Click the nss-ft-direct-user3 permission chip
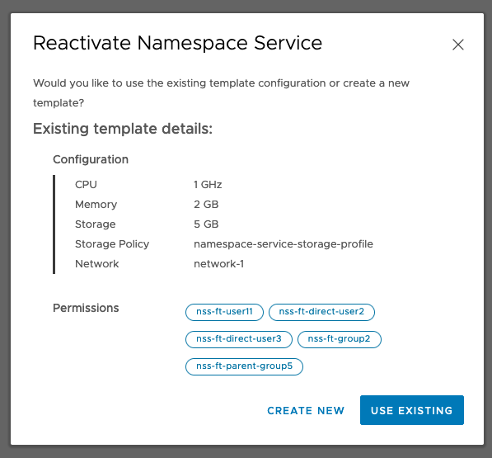The width and height of the screenshot is (492, 458). [239, 339]
